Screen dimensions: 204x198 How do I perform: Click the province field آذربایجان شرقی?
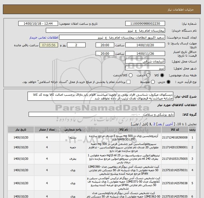pos(145,61)
